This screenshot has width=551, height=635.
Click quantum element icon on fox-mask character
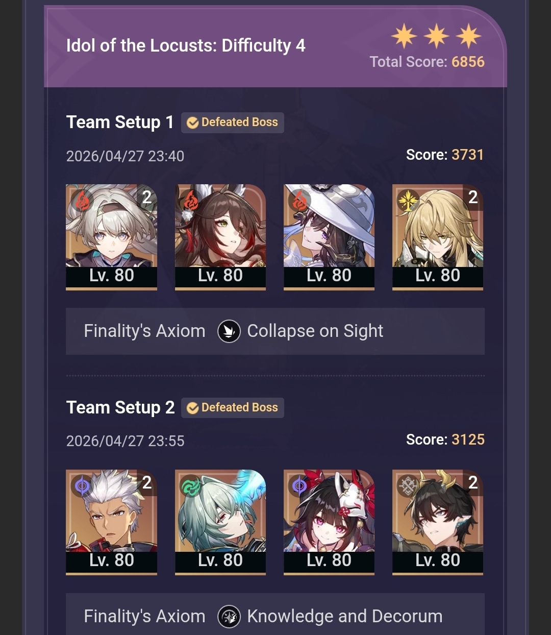(x=299, y=486)
